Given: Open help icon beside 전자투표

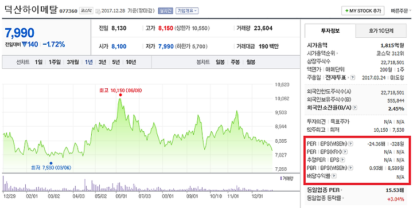Looking at the screenshot, I should [353, 77].
